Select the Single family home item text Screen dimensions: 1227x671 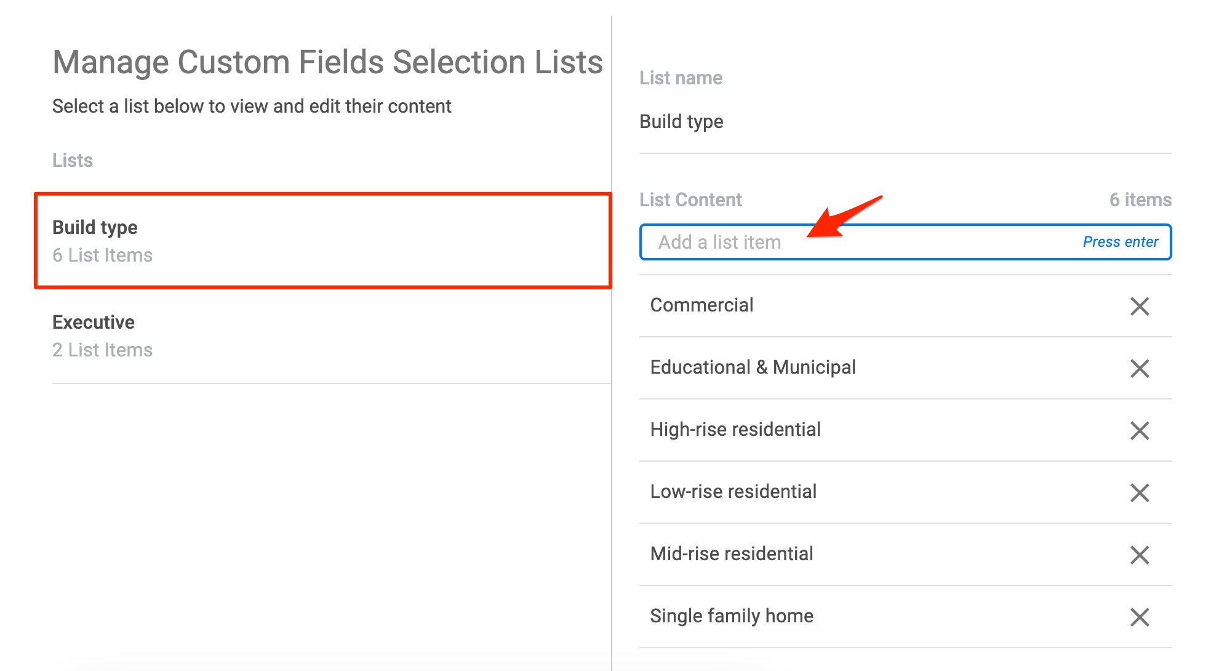[732, 616]
